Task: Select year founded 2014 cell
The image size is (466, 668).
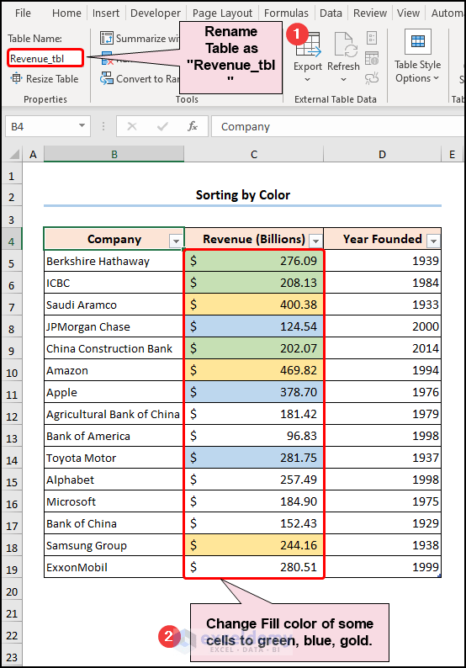Action: point(382,348)
